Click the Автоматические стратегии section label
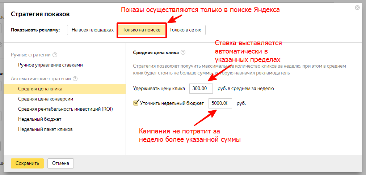This screenshot has width=366, height=175. click(41, 79)
